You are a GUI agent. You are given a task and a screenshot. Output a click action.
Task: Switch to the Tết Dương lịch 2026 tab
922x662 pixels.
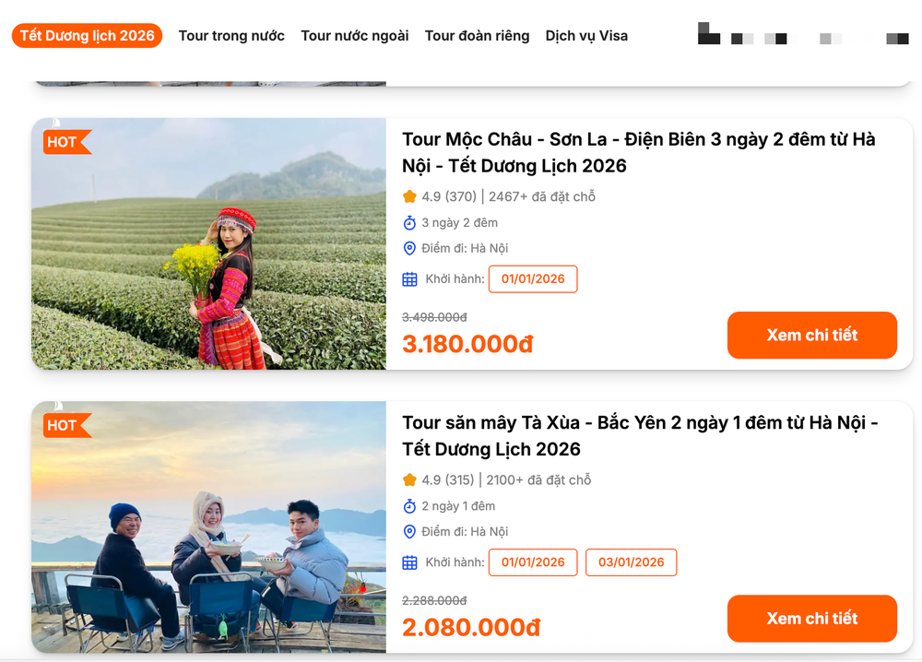(x=87, y=35)
